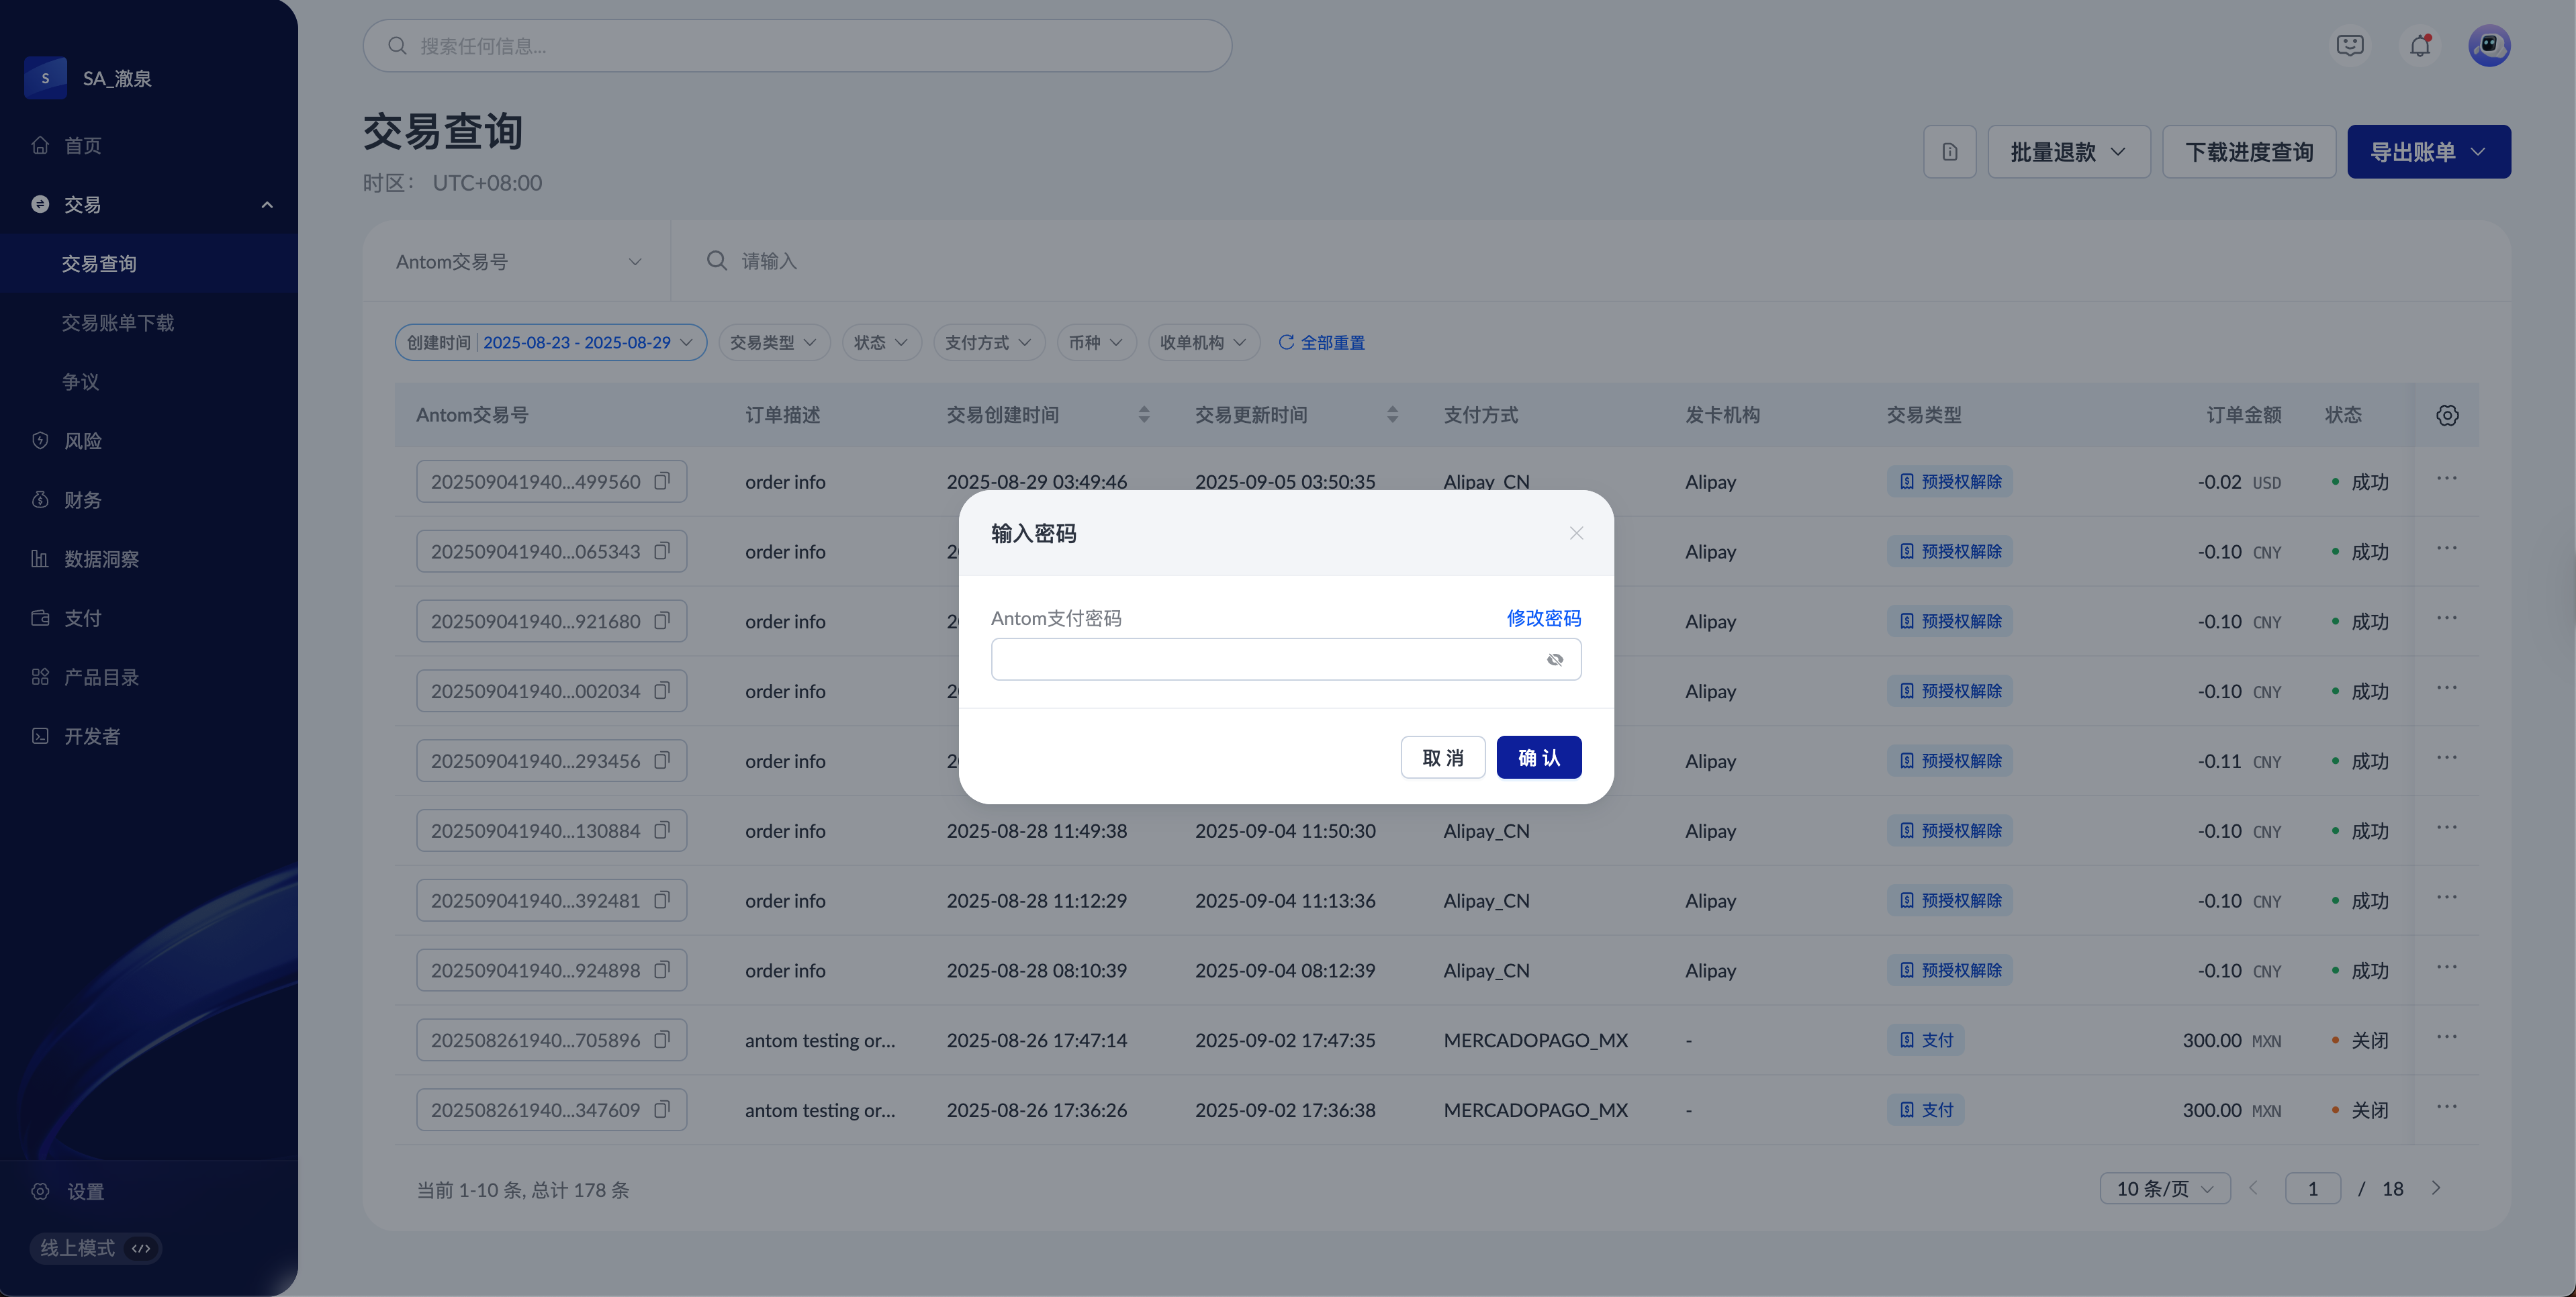Open more actions for the 347609 row
Viewport: 2576px width, 1297px height.
(x=2446, y=1107)
